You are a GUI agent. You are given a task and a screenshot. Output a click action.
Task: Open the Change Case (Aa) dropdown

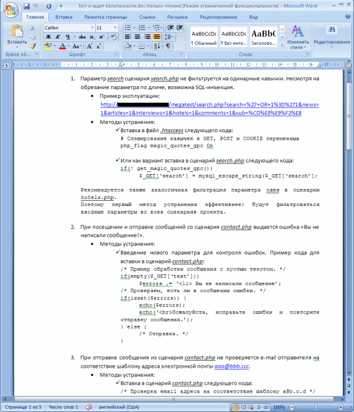pos(77,46)
